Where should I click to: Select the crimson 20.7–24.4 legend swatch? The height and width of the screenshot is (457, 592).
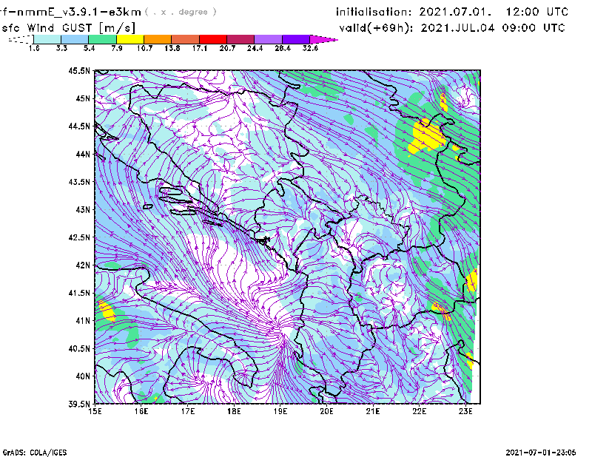[x=240, y=39]
